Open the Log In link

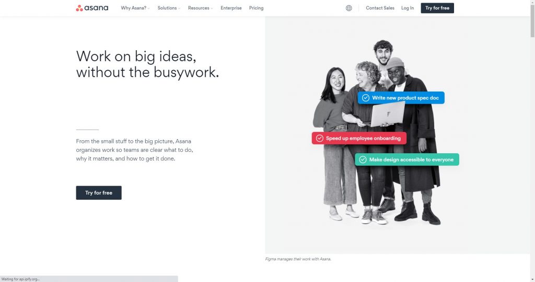point(408,8)
